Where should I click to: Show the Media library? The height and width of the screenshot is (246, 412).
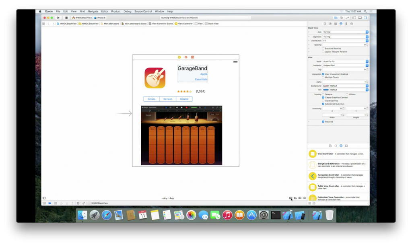[346, 146]
